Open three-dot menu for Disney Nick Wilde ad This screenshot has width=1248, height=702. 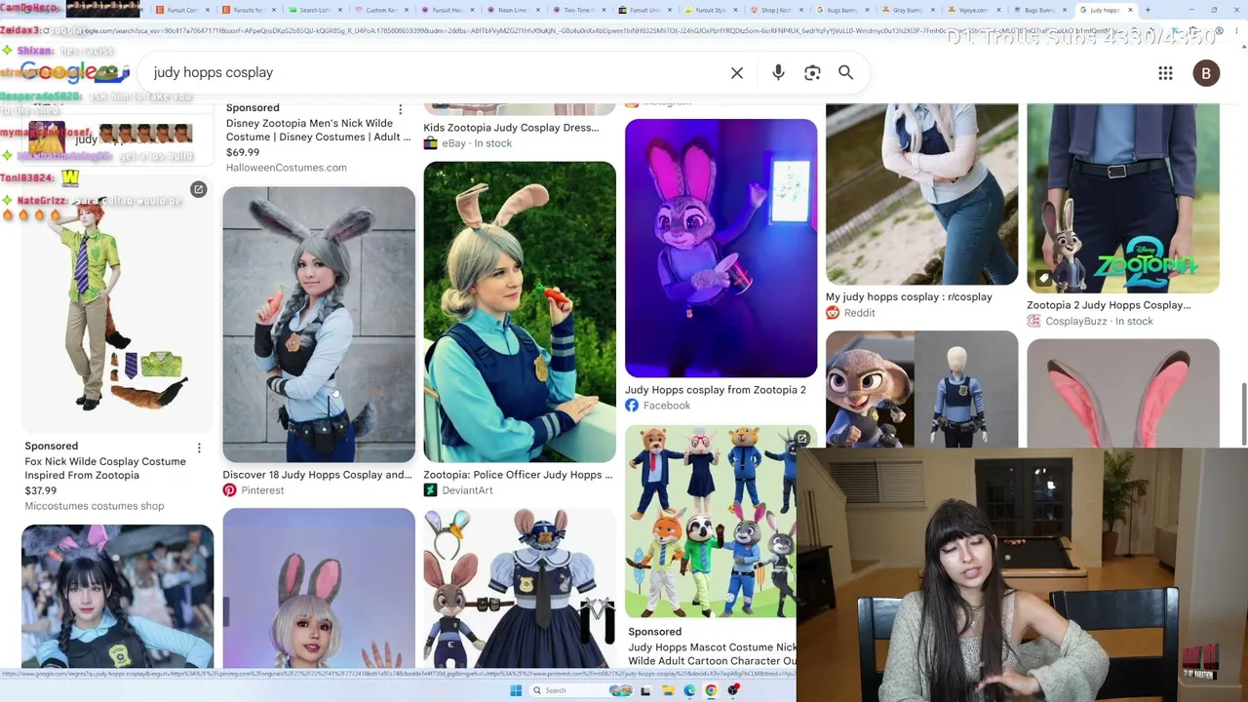pos(400,108)
